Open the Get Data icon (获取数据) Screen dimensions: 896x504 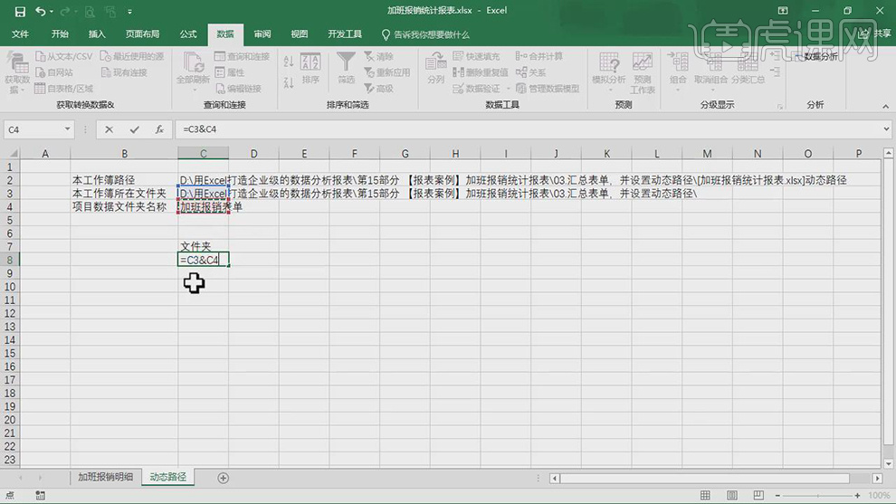pos(16,72)
